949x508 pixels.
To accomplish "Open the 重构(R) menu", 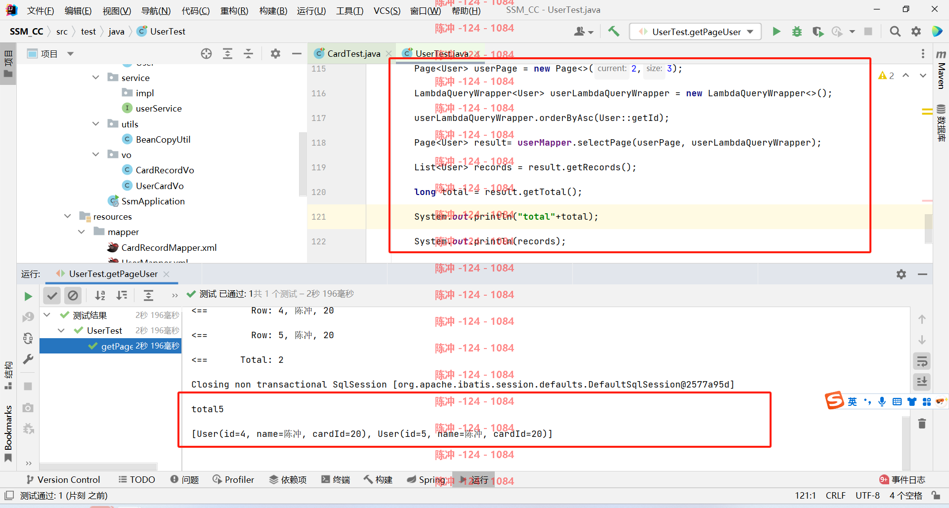I will (234, 11).
